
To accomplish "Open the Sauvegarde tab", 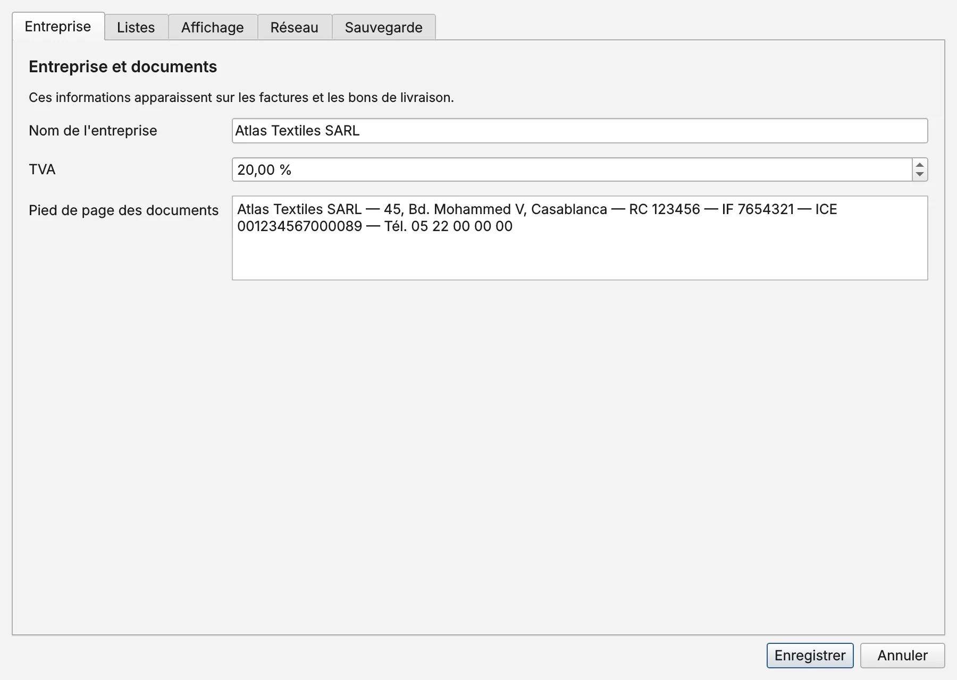I will point(384,27).
